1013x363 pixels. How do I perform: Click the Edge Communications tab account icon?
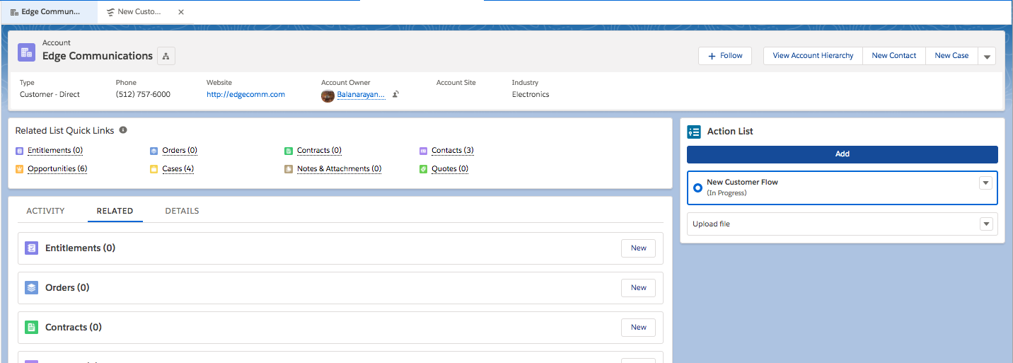(14, 12)
